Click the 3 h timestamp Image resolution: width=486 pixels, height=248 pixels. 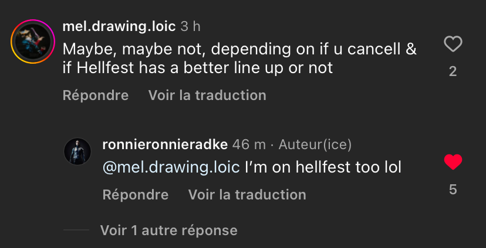click(x=191, y=27)
